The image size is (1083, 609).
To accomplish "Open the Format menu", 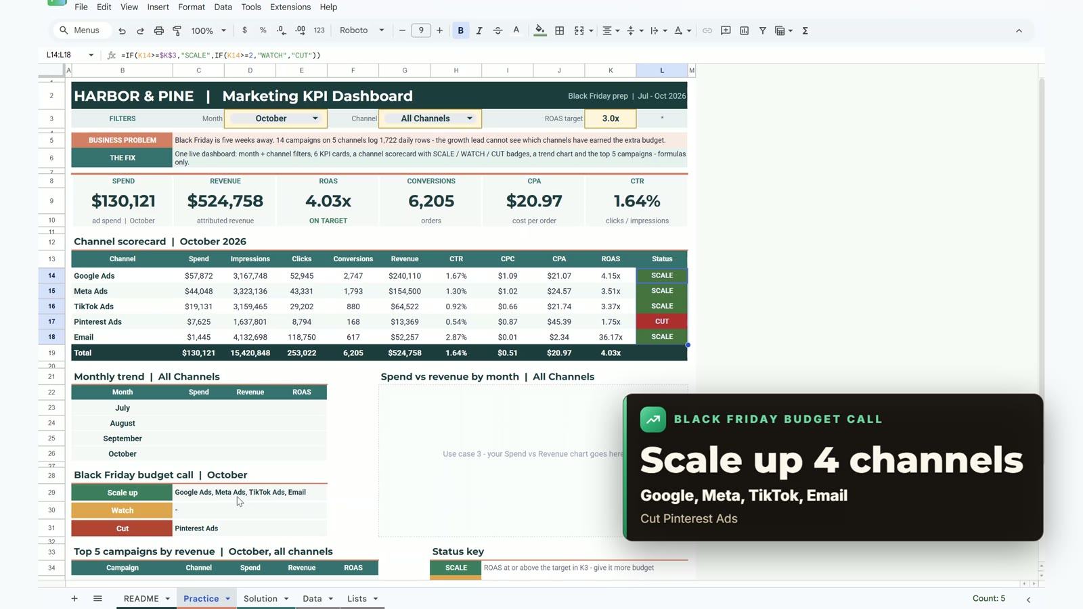I will (192, 7).
